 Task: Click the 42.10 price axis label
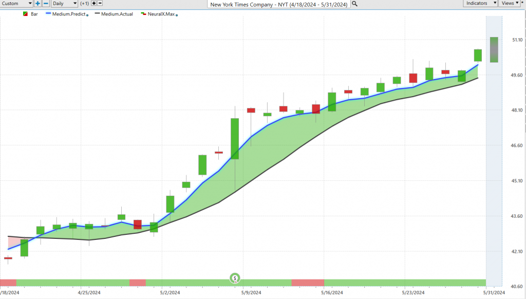pyautogui.click(x=517, y=251)
